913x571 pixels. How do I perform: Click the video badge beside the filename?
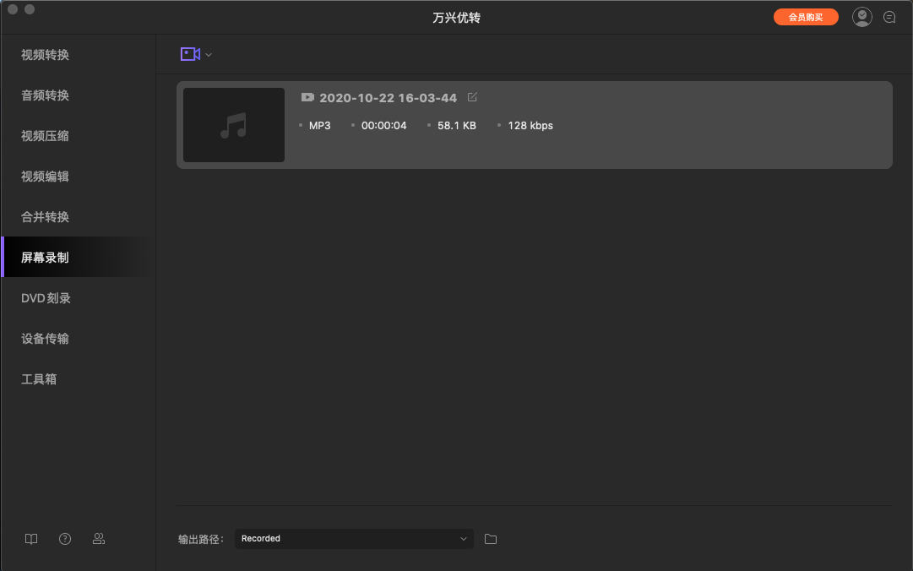tap(307, 97)
